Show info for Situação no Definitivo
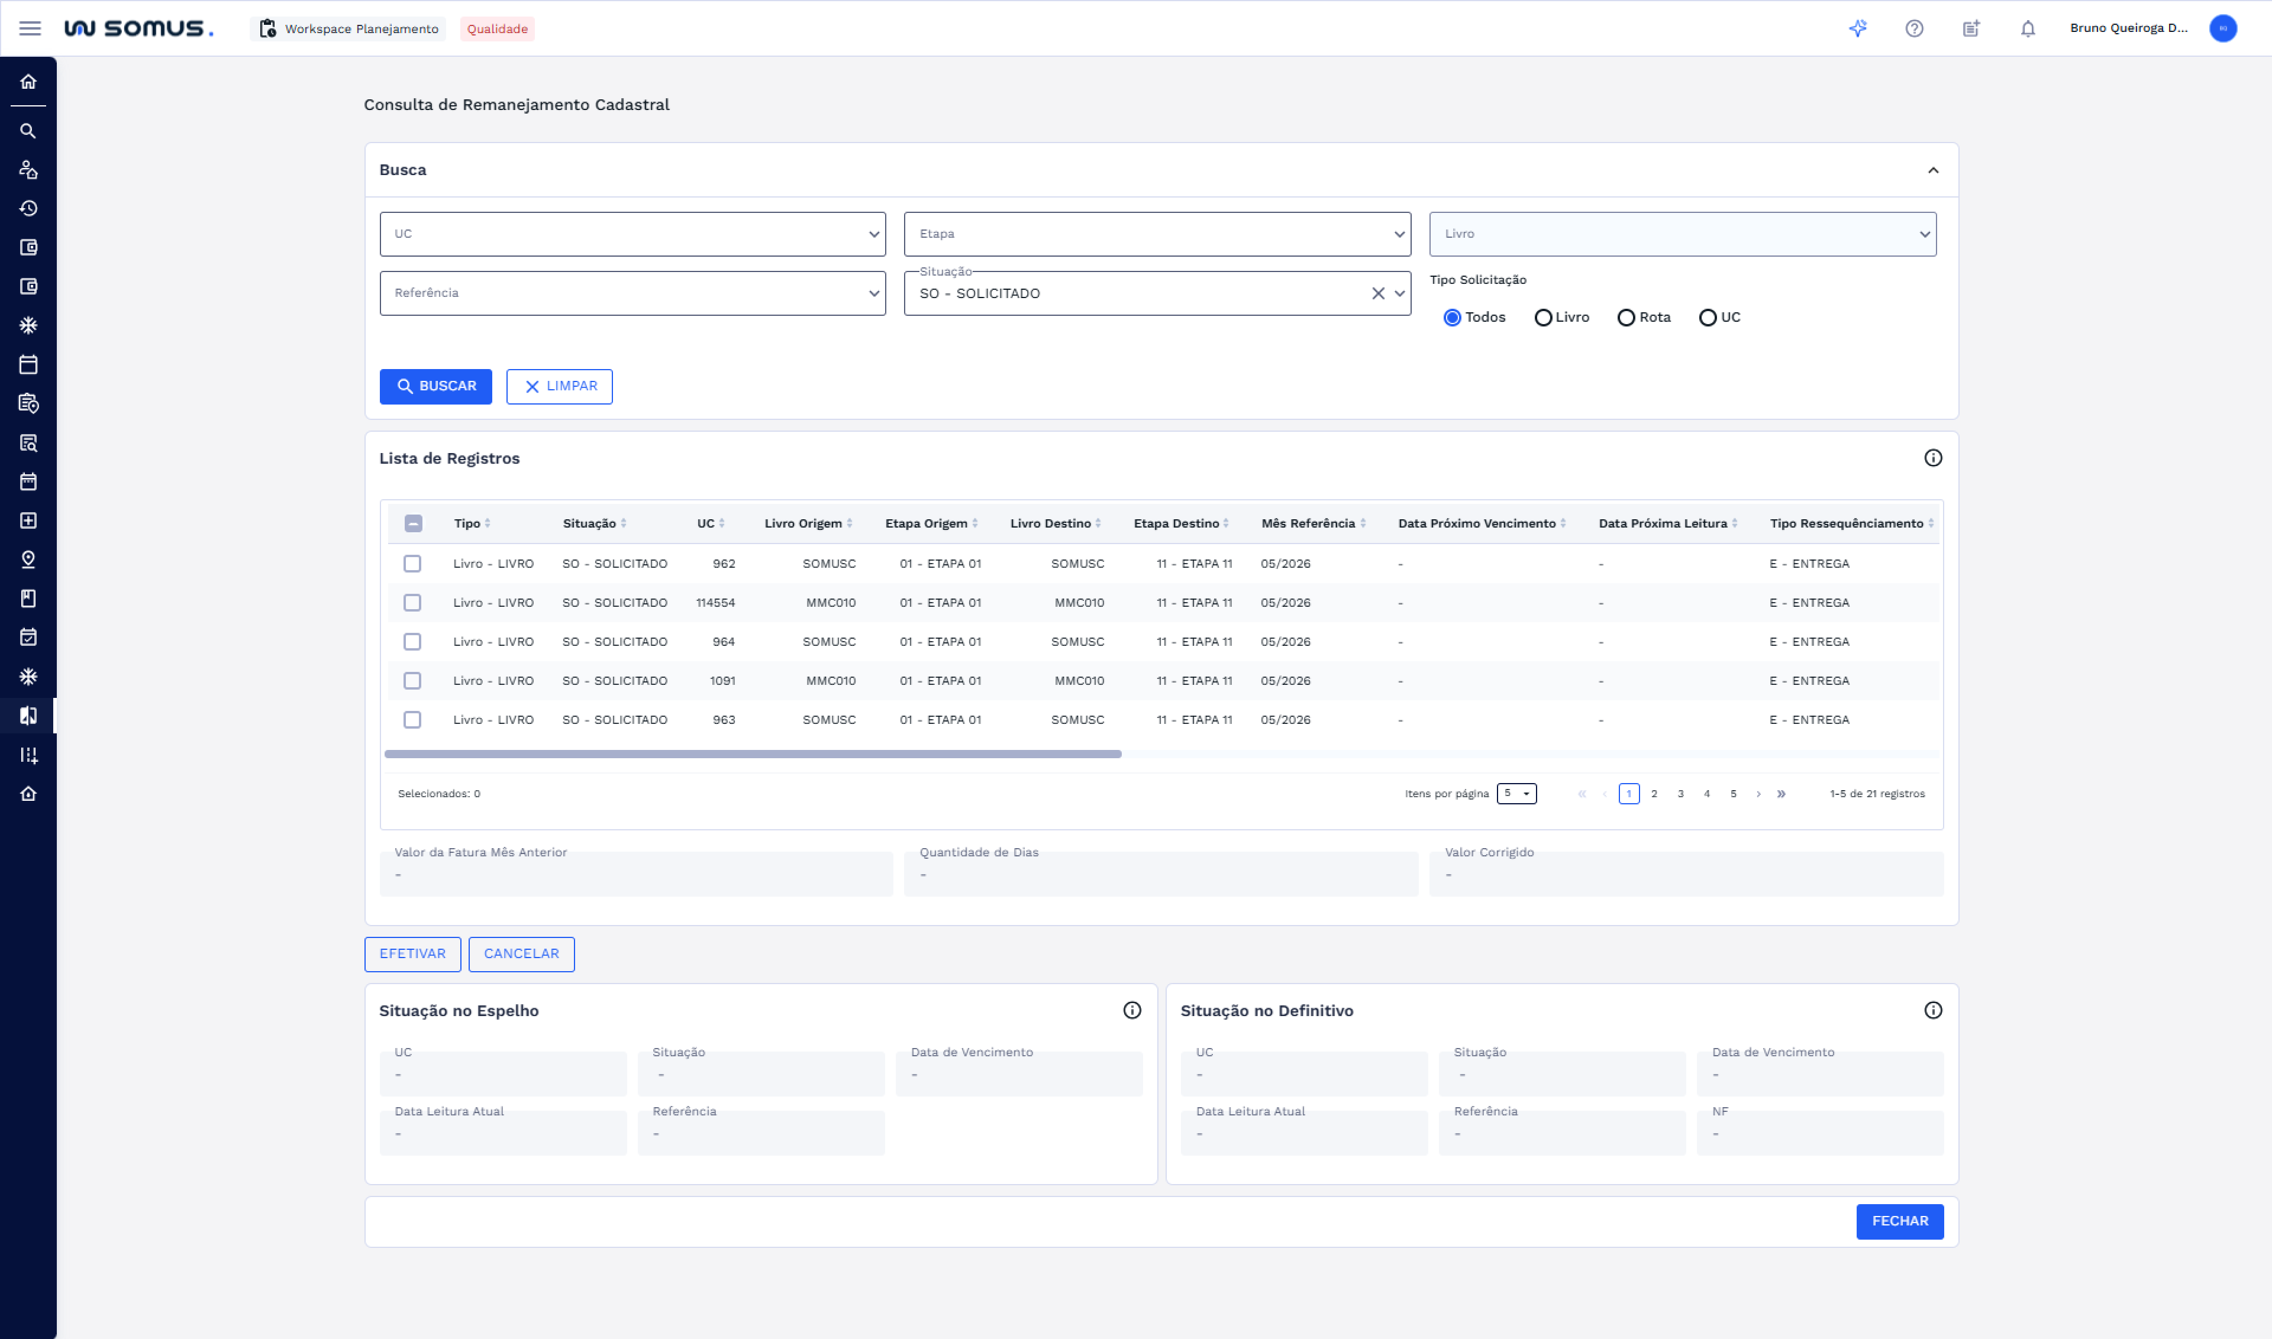The width and height of the screenshot is (2272, 1339). (1934, 1011)
